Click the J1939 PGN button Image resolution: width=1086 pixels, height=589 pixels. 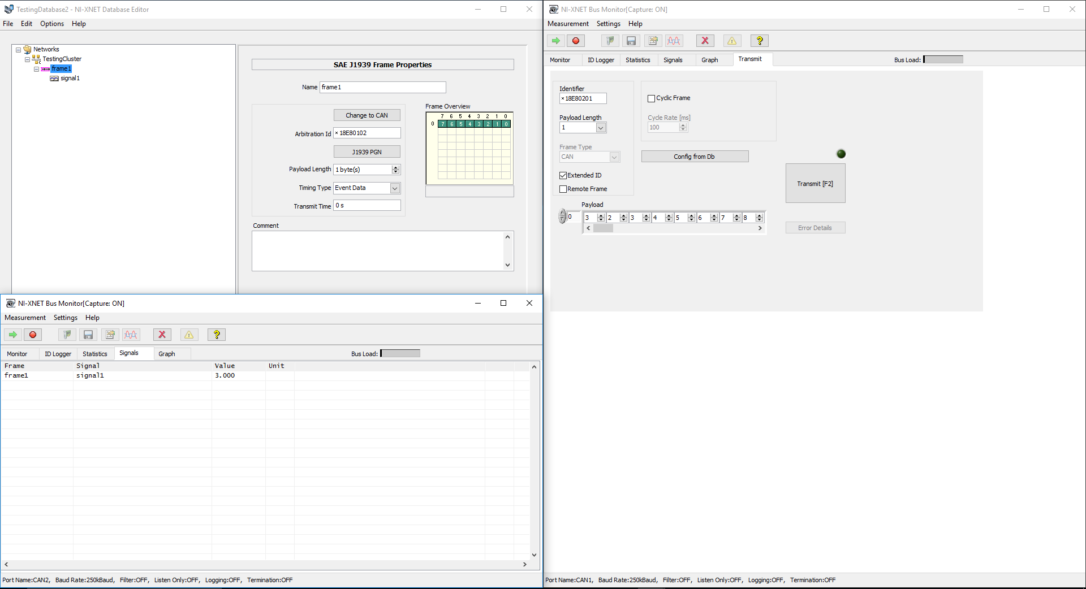[367, 152]
